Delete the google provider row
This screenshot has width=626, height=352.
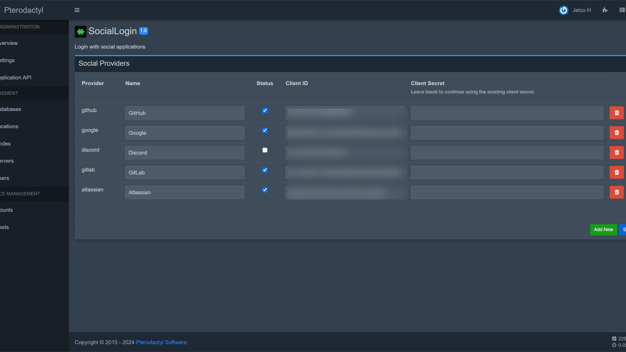616,133
